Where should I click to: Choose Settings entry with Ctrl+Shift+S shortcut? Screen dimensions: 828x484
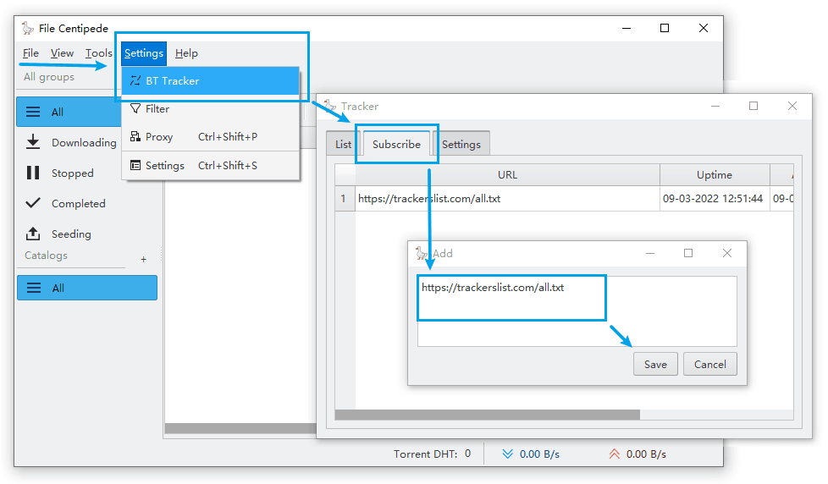(165, 166)
